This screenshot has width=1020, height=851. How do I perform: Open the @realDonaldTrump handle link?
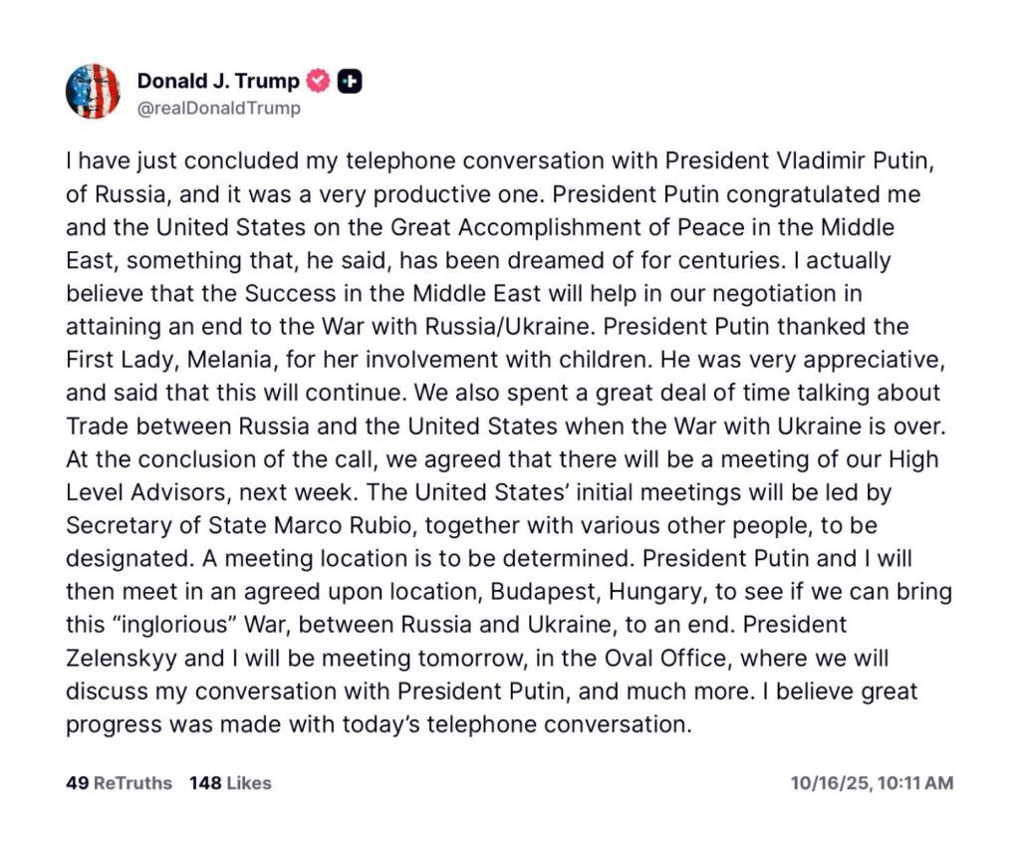pos(218,109)
